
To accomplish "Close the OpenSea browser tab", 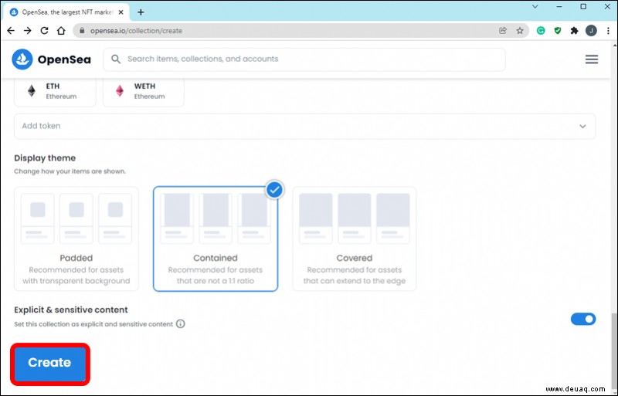I will point(121,12).
